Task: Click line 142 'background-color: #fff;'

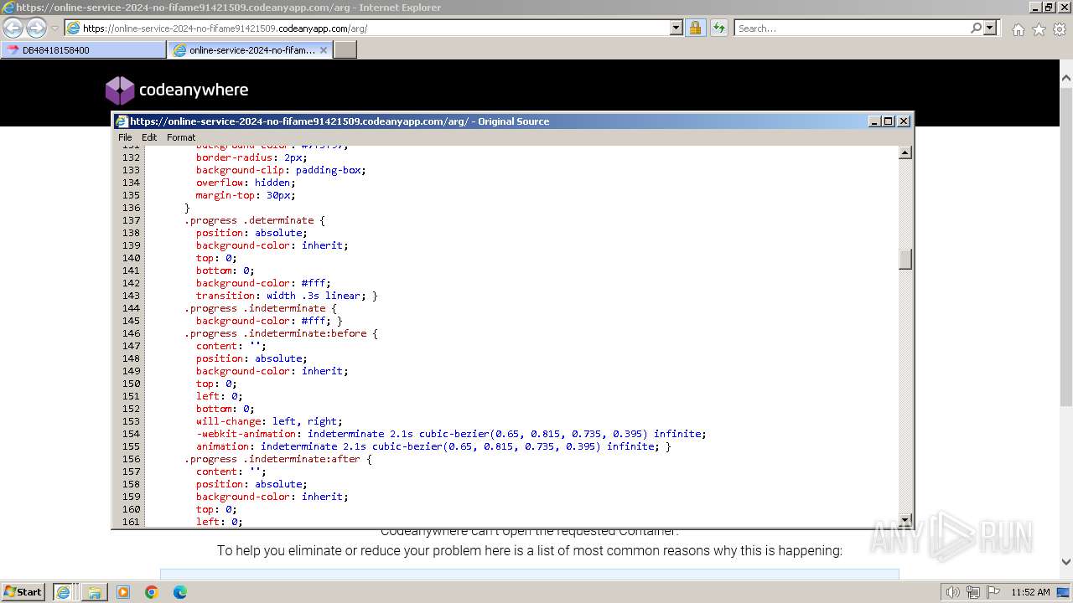Action: (263, 283)
